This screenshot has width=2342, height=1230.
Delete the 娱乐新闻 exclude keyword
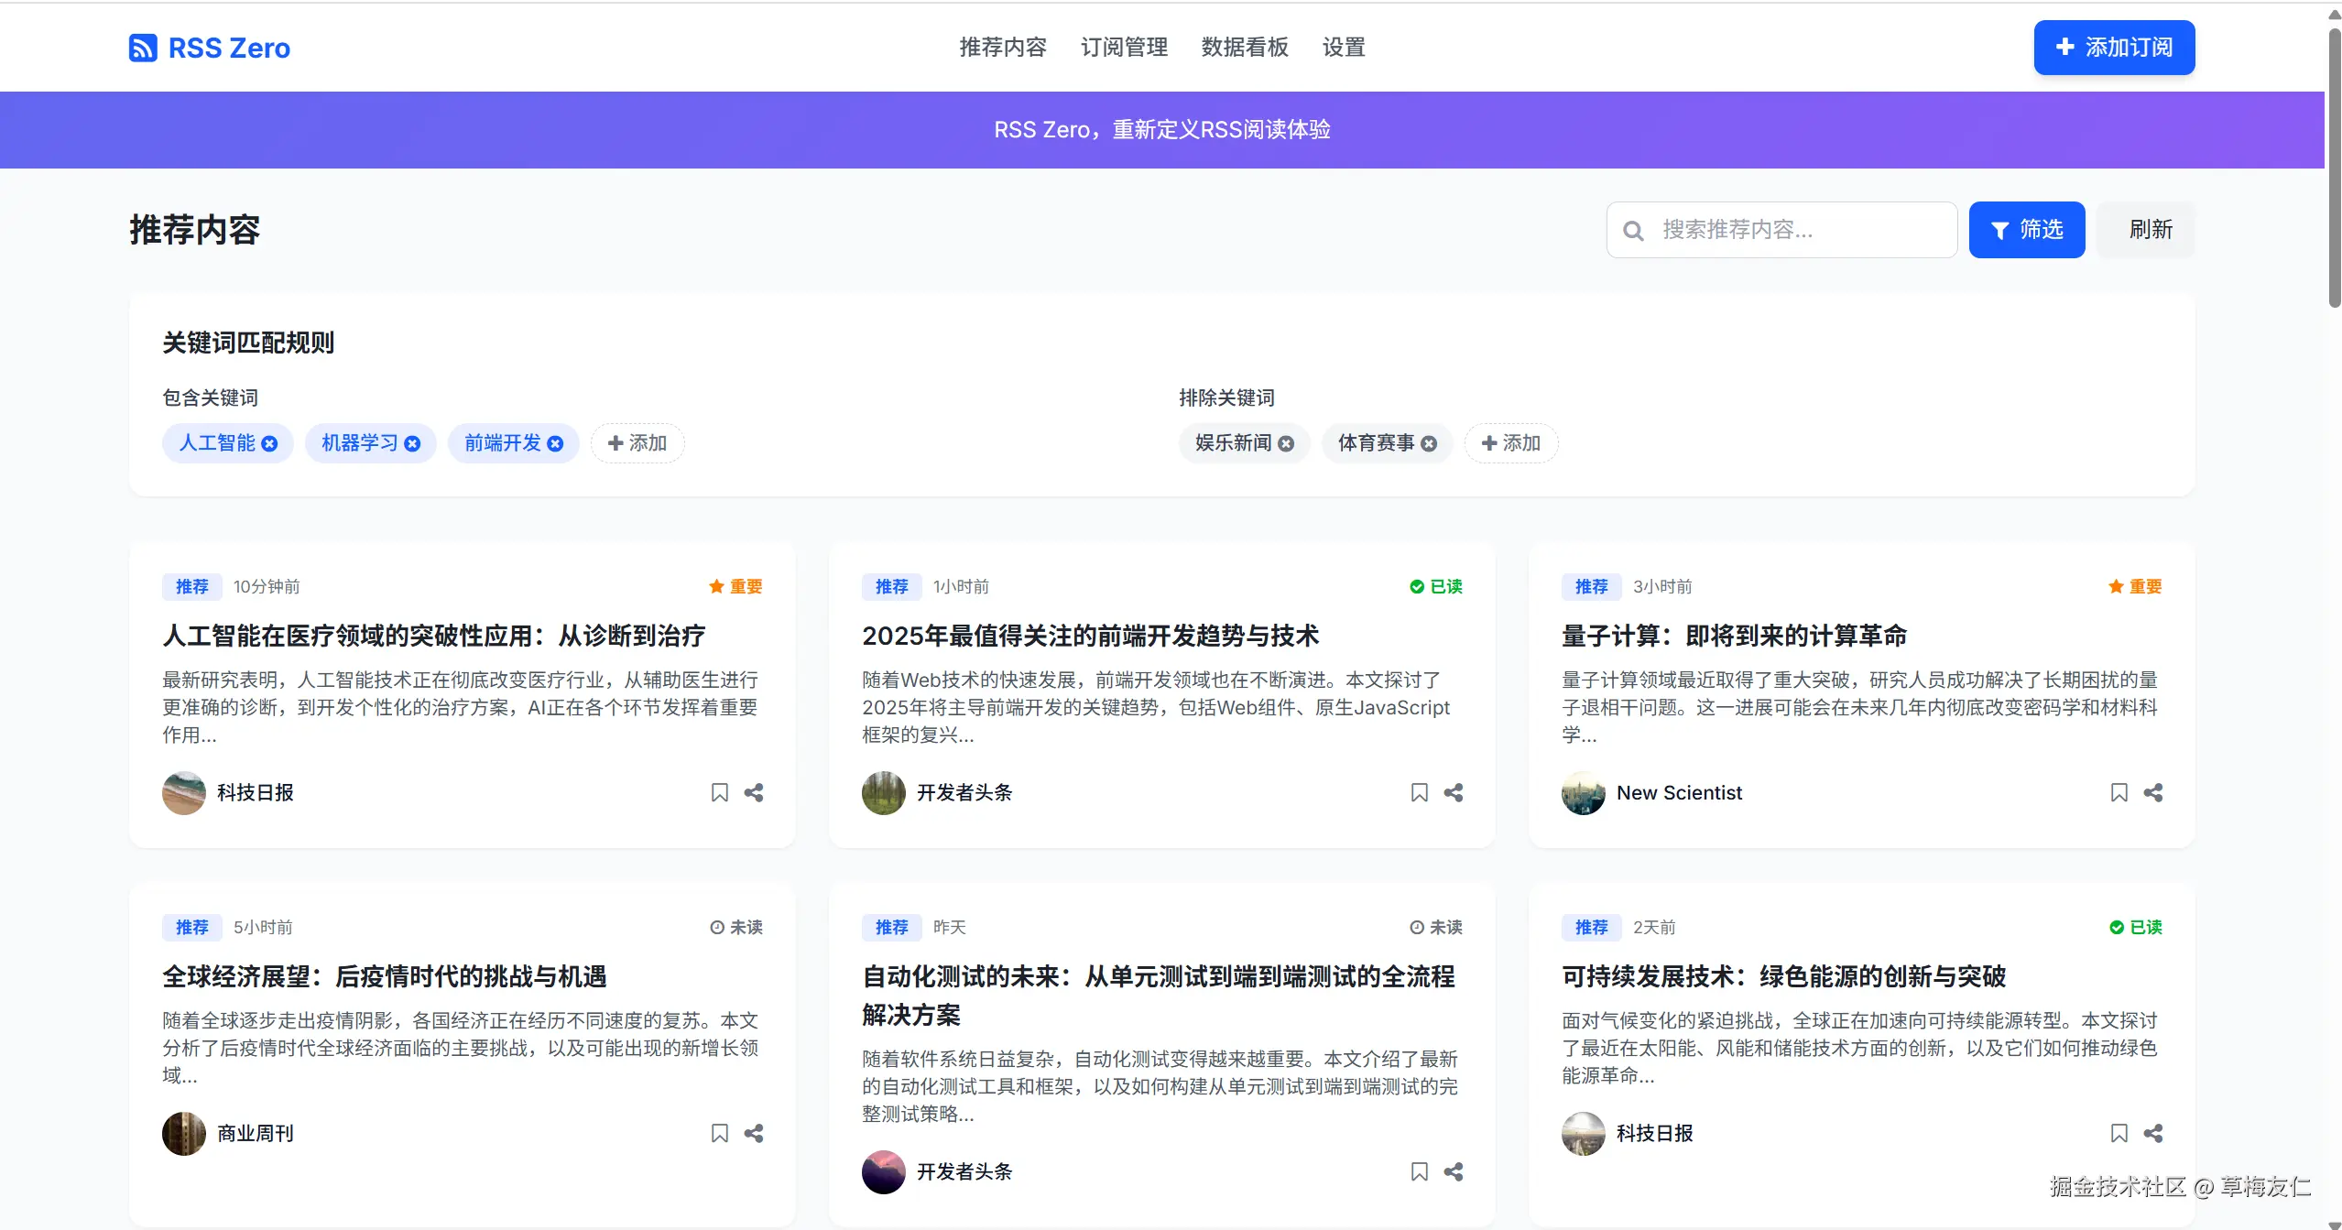pyautogui.click(x=1286, y=443)
